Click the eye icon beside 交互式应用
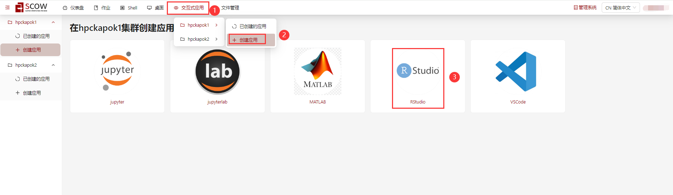Image resolution: width=673 pixels, height=195 pixels. click(x=176, y=8)
